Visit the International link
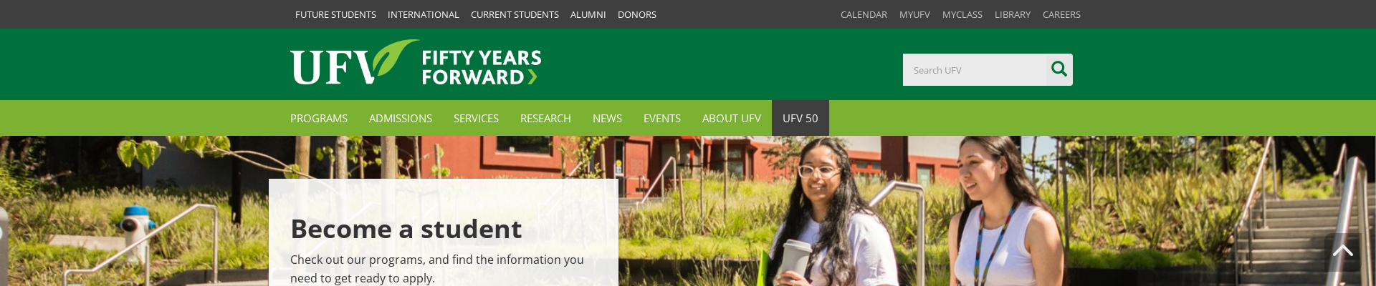 [x=424, y=14]
